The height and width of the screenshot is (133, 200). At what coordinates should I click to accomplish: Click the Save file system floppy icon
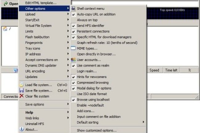(22, 91)
